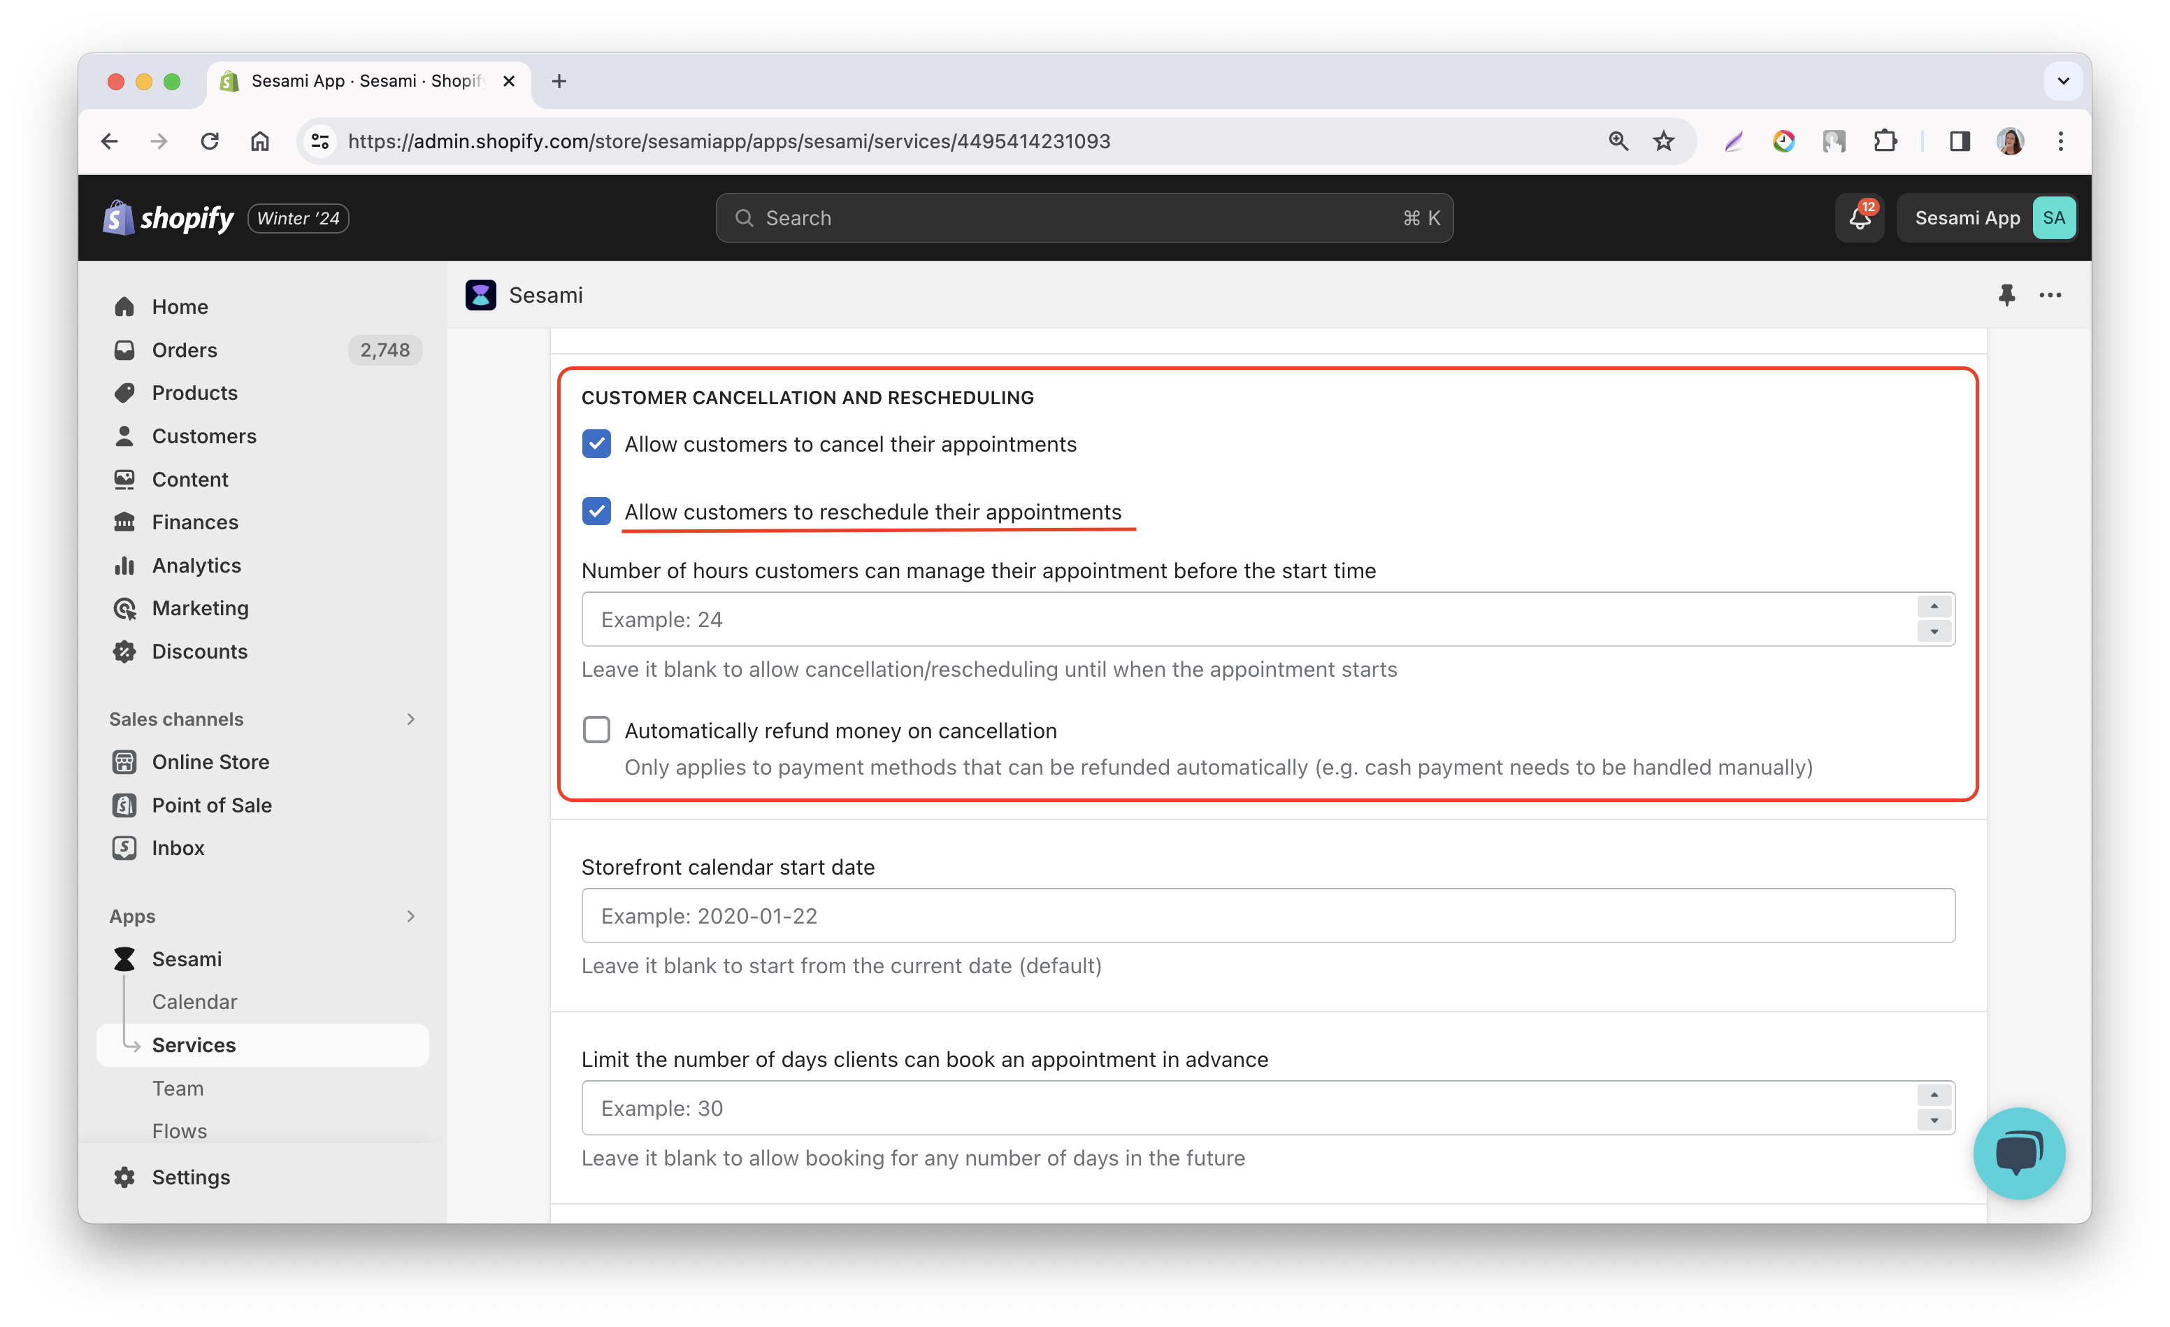Pin the Sesami app with the pin icon

click(x=2006, y=295)
